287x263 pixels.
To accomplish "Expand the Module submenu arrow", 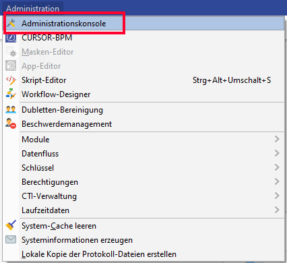I will [277, 139].
